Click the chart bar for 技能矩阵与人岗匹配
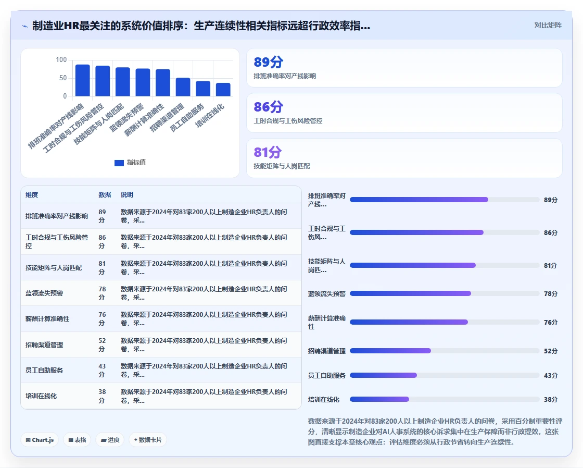The width and height of the screenshot is (583, 468). [123, 82]
